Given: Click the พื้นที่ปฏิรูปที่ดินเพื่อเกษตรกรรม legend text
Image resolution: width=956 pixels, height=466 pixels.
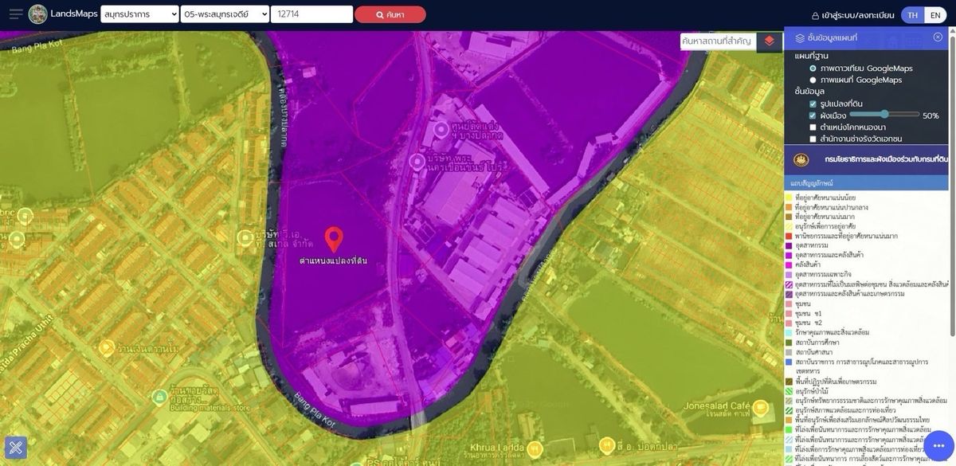Looking at the screenshot, I should [x=836, y=382].
